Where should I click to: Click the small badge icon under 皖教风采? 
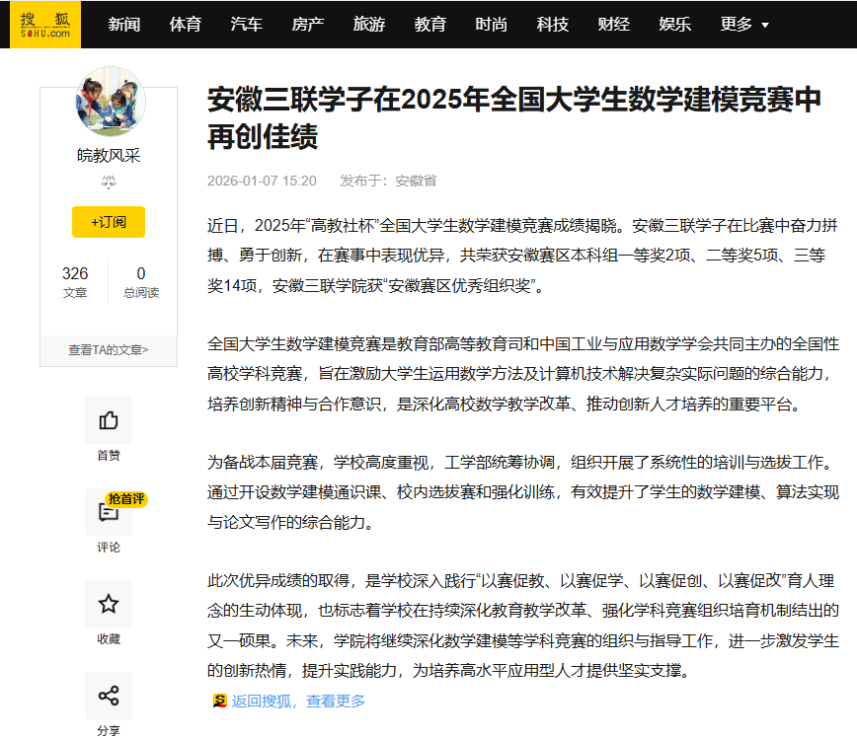coord(109,183)
